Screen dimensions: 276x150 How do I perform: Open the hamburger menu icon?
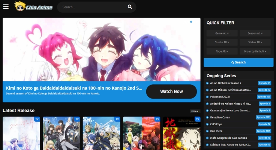point(6,7)
